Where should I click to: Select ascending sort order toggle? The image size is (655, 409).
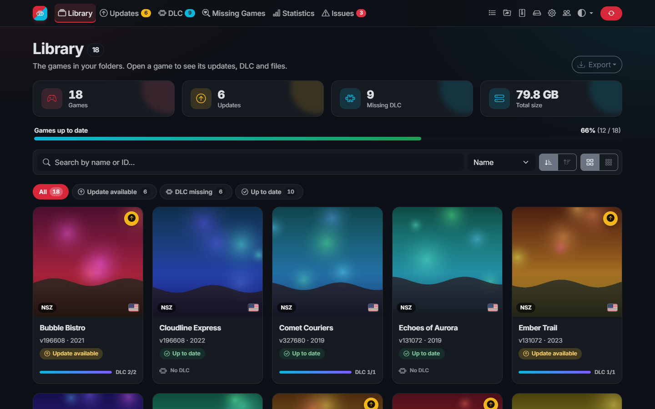point(549,162)
